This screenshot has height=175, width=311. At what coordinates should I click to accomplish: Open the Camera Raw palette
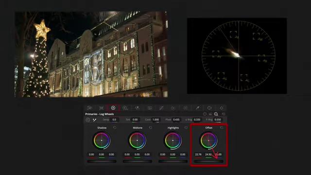pos(89,108)
